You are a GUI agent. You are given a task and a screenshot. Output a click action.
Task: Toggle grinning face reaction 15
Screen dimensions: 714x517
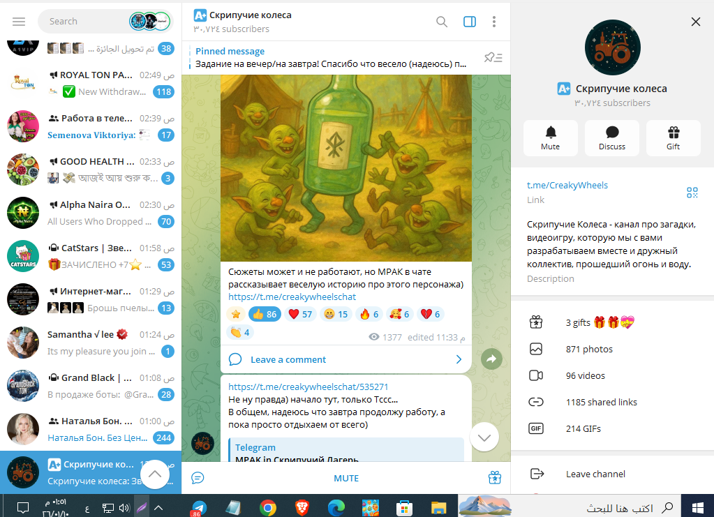[x=336, y=314]
